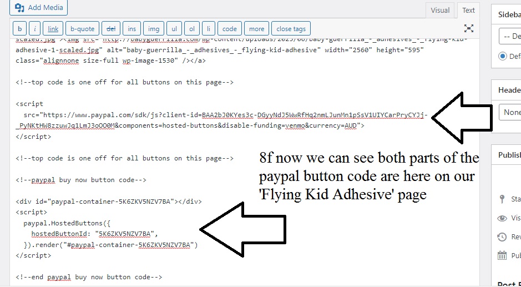Click the Add Media button
The image size is (521, 287).
coord(38,7)
